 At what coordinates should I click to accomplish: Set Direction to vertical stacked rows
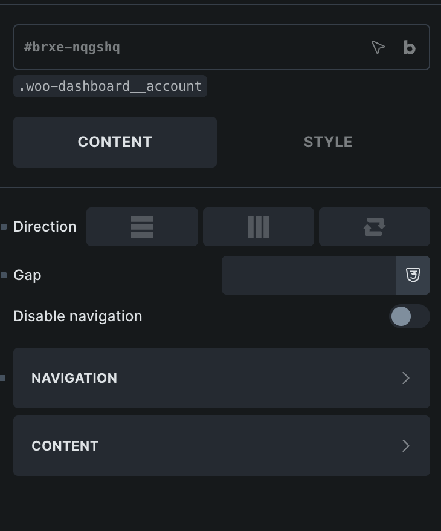[142, 227]
